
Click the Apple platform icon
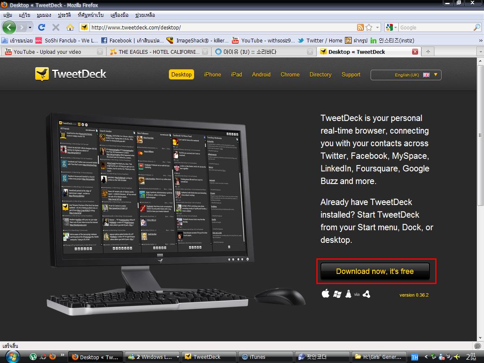(325, 294)
